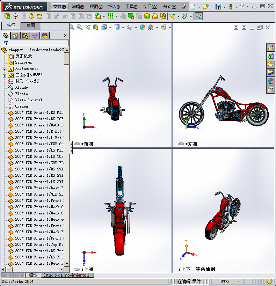Image resolution: width=276 pixels, height=286 pixels.
Task: Open the 视图(V) menu
Action: pyautogui.click(x=96, y=7)
